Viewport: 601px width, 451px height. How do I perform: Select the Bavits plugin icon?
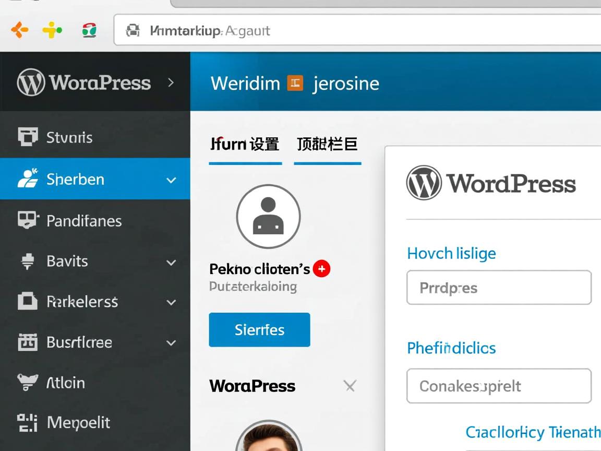(27, 261)
